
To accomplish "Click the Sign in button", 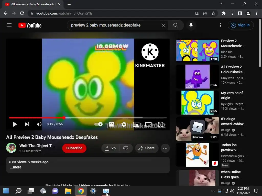I will pos(241,25).
